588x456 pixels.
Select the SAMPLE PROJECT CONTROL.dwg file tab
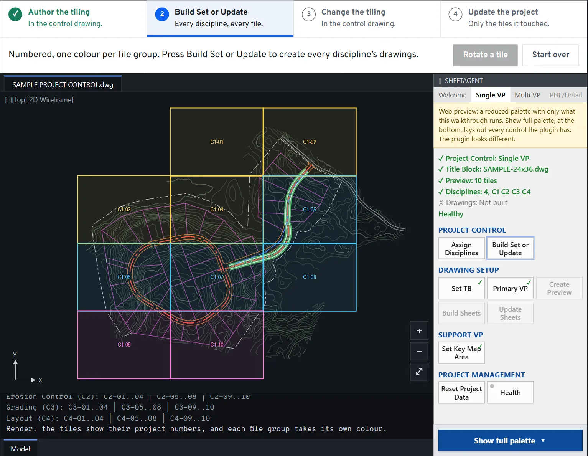[63, 84]
